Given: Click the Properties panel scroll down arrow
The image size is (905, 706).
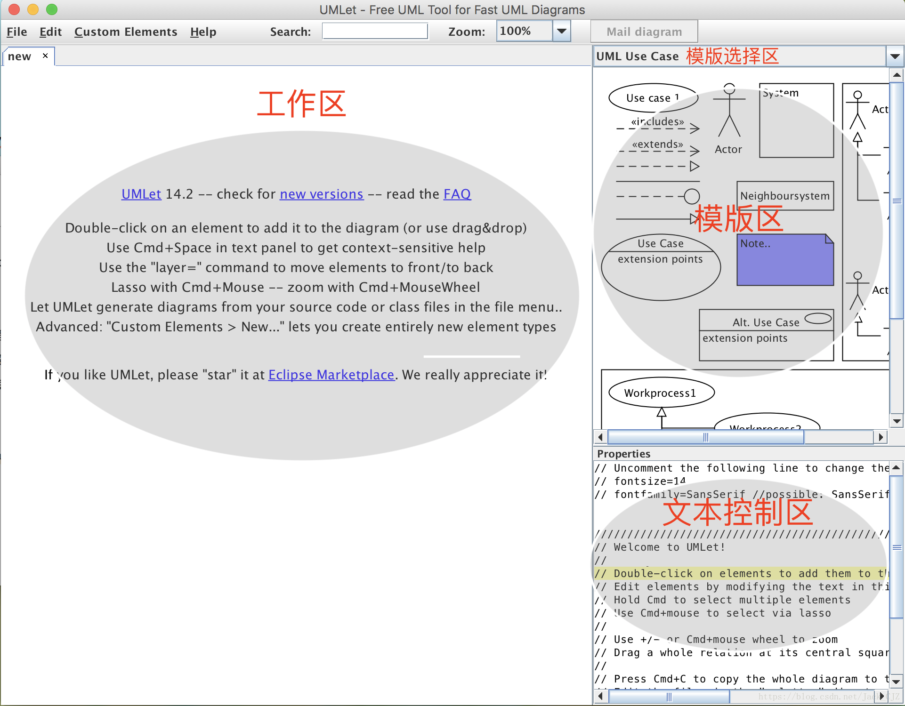Looking at the screenshot, I should (x=897, y=681).
